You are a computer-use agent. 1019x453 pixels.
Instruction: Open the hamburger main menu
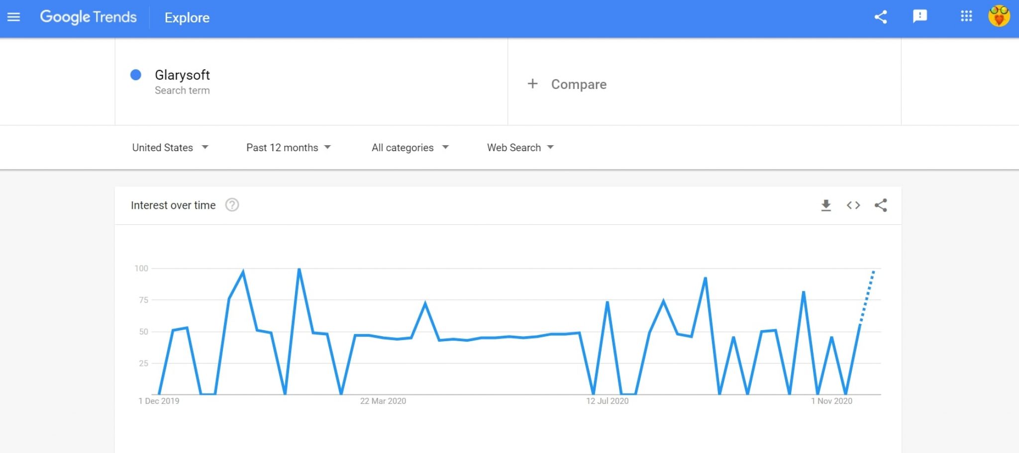click(14, 17)
